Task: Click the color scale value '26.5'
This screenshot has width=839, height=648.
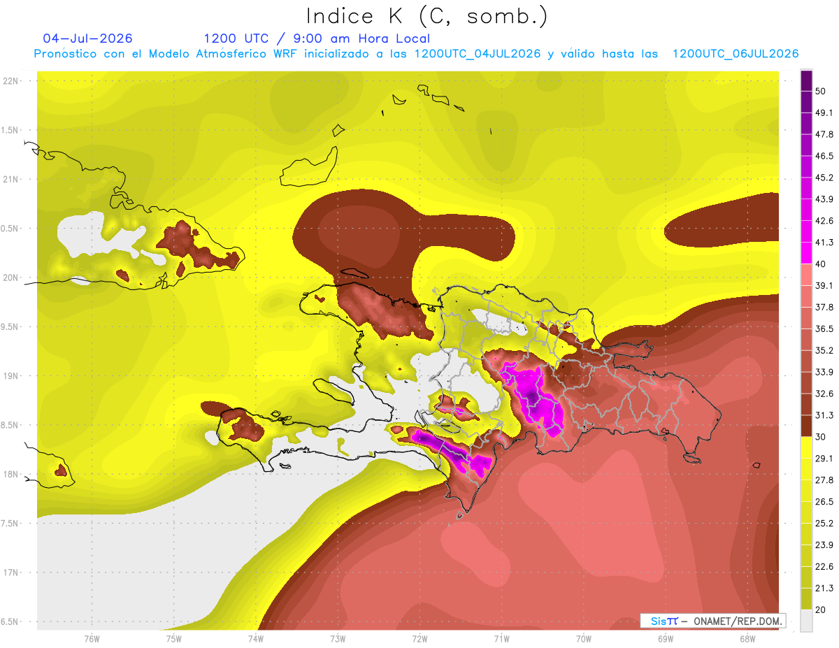Action: pyautogui.click(x=824, y=502)
